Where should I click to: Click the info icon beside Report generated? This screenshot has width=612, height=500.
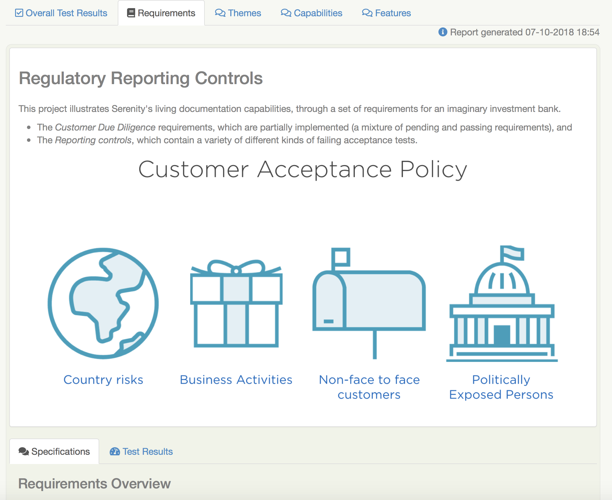[x=442, y=32]
